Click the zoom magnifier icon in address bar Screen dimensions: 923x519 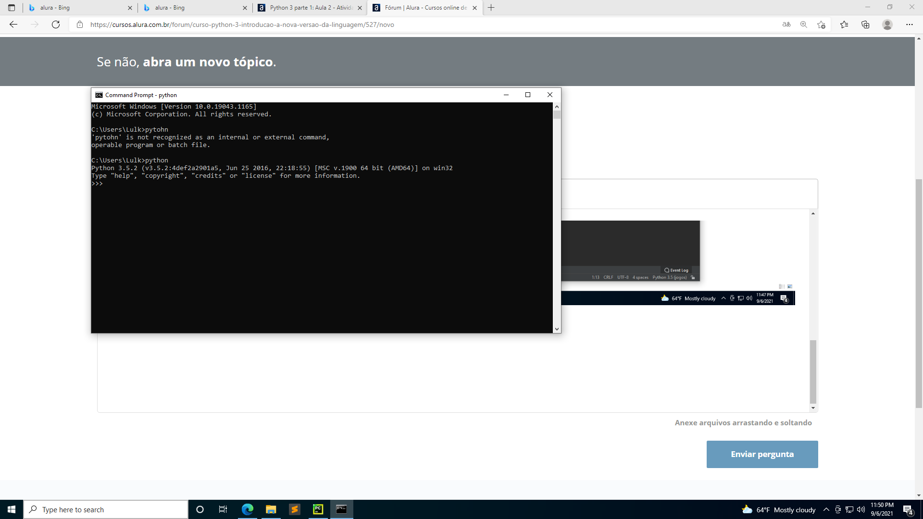[804, 25]
